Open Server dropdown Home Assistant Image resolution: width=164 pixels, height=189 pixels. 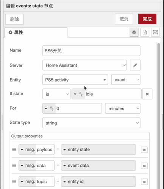pyautogui.click(x=84, y=65)
